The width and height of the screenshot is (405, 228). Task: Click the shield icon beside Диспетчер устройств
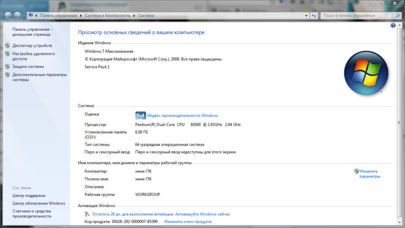[x=8, y=46]
